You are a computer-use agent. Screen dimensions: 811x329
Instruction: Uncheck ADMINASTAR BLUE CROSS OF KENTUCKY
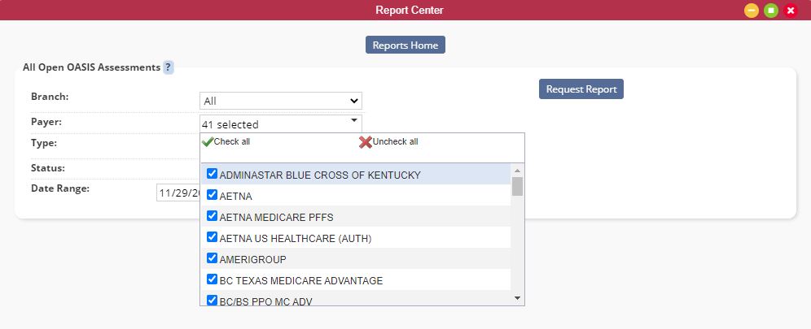[212, 174]
